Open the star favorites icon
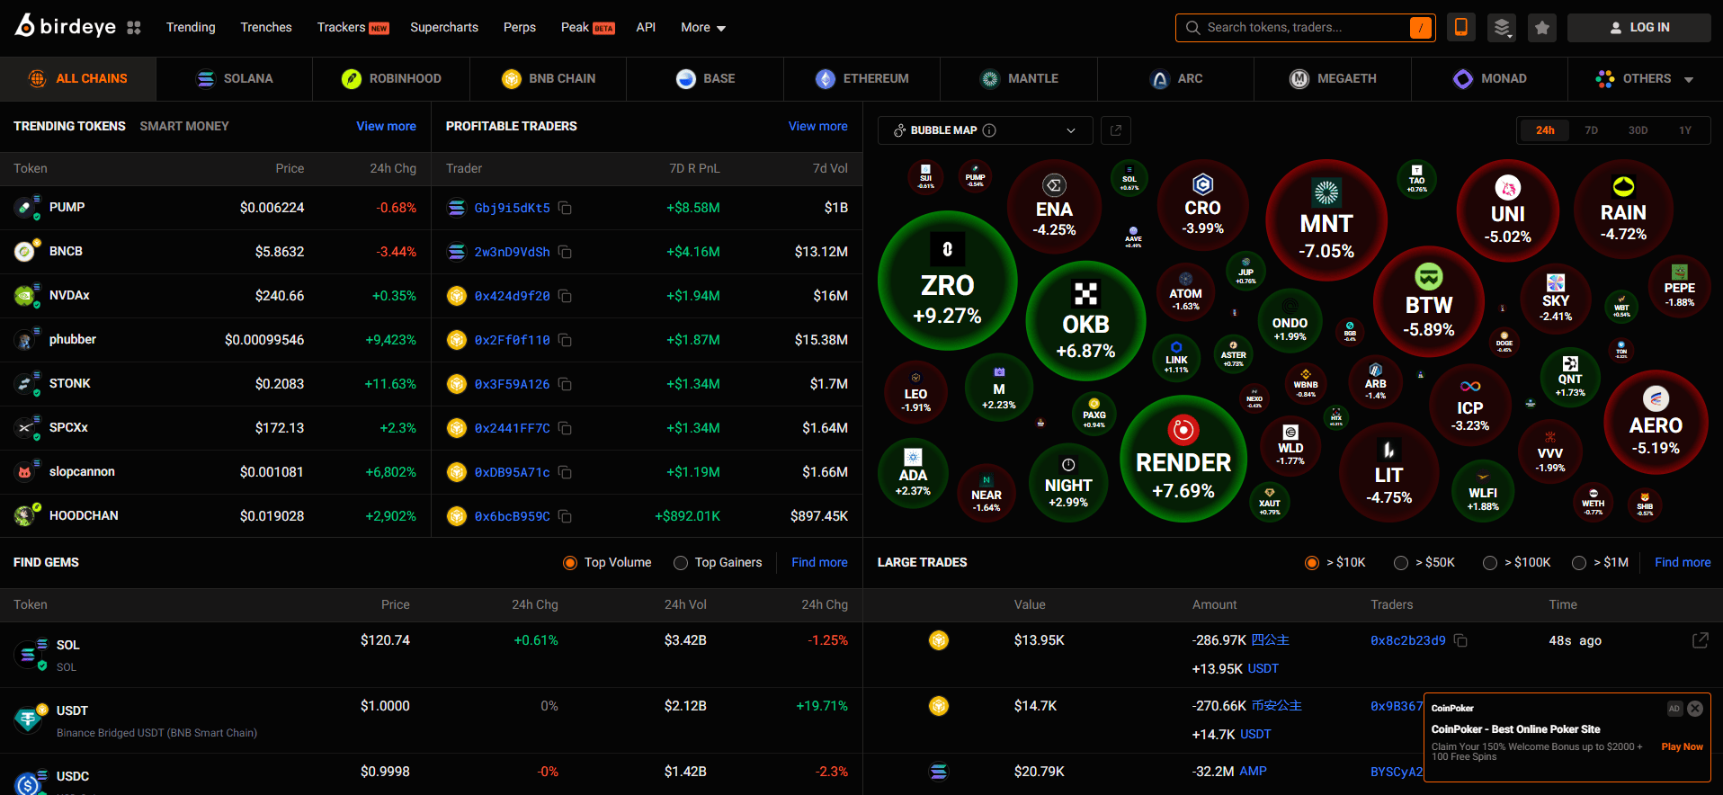The width and height of the screenshot is (1723, 795). [1542, 28]
